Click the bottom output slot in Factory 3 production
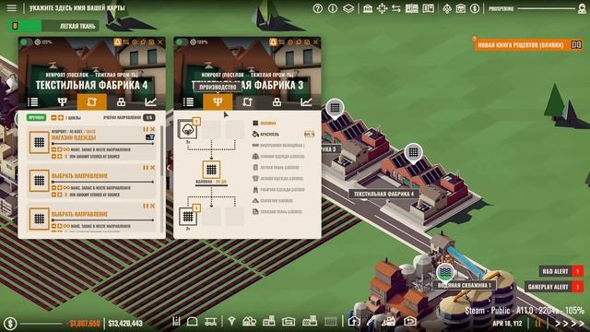This screenshot has height=332, width=590. click(x=188, y=217)
